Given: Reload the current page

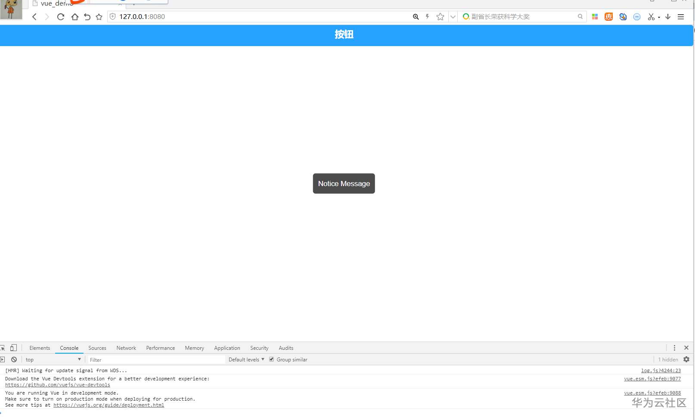Looking at the screenshot, I should click(61, 17).
